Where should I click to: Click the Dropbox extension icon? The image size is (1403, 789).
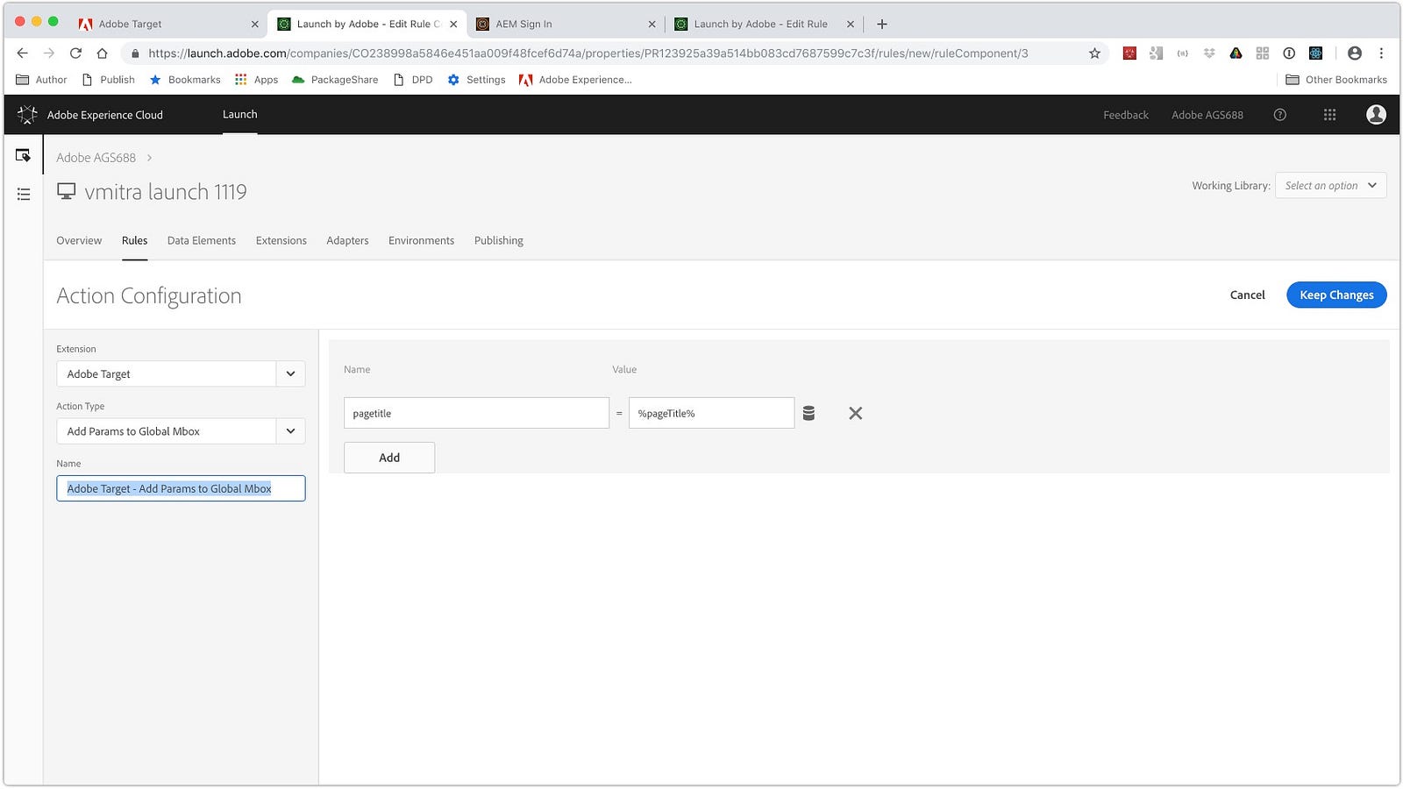1209,53
